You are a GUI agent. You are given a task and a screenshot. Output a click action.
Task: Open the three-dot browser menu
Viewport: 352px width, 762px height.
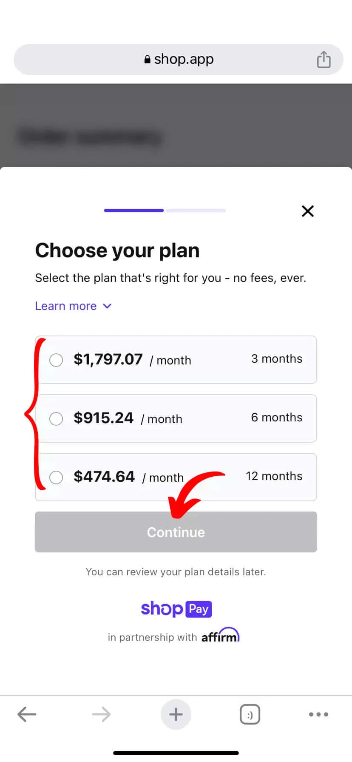pyautogui.click(x=318, y=714)
